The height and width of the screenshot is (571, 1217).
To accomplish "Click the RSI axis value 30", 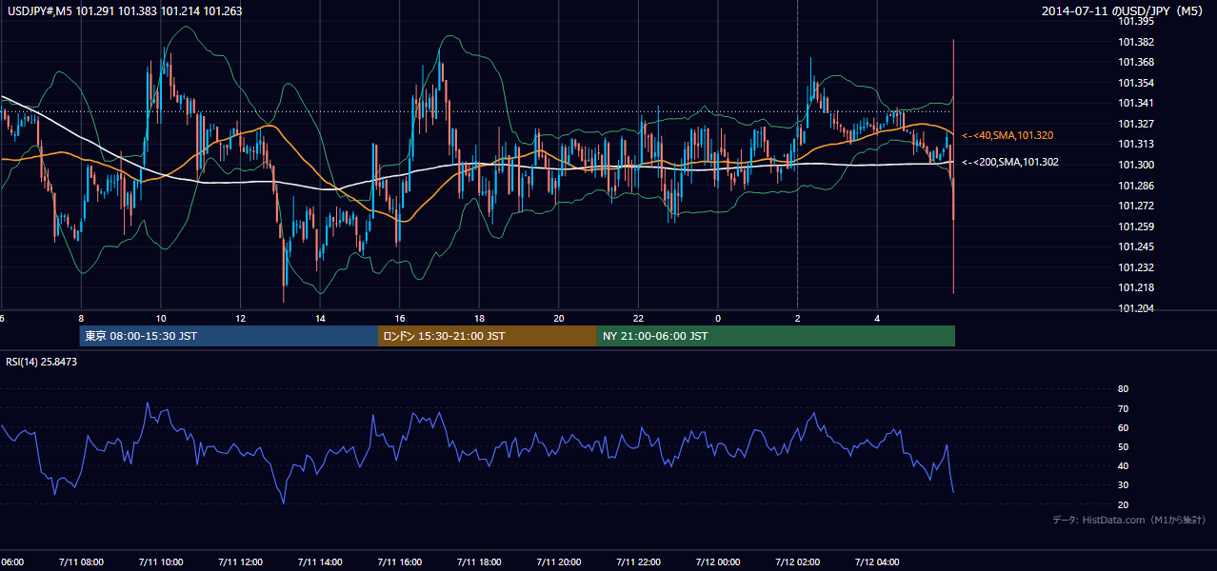I will [1123, 484].
